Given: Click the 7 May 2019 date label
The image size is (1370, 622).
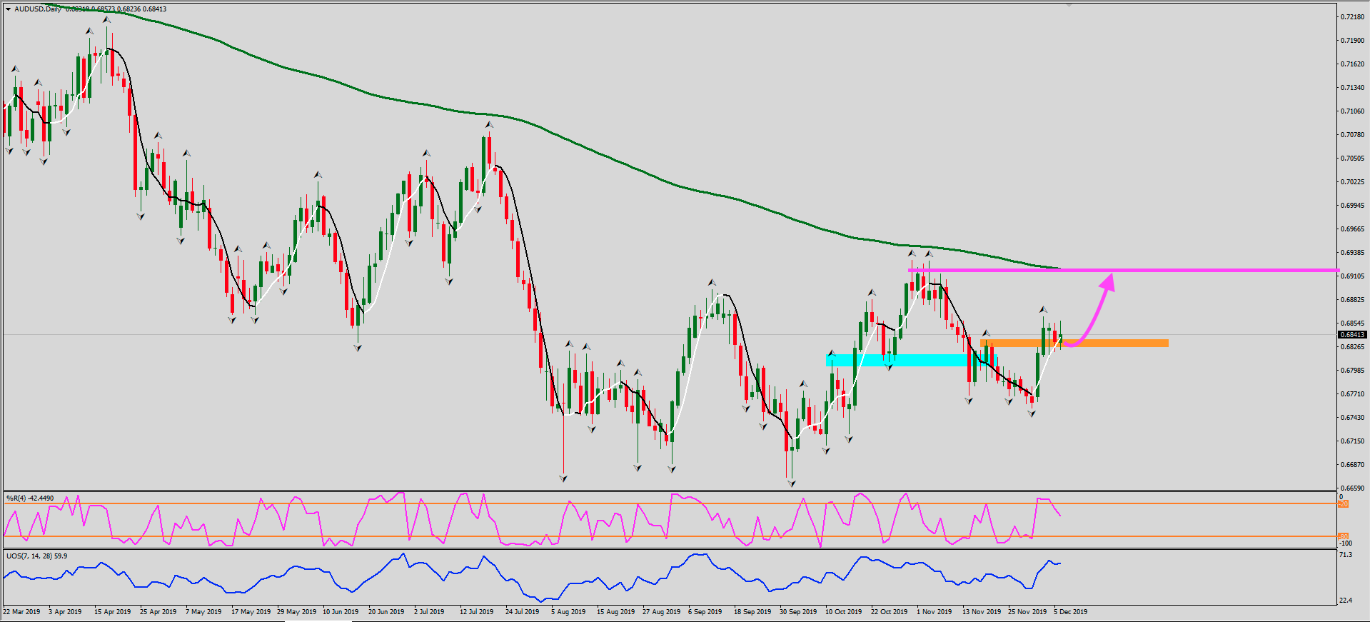Looking at the screenshot, I should point(203,612).
